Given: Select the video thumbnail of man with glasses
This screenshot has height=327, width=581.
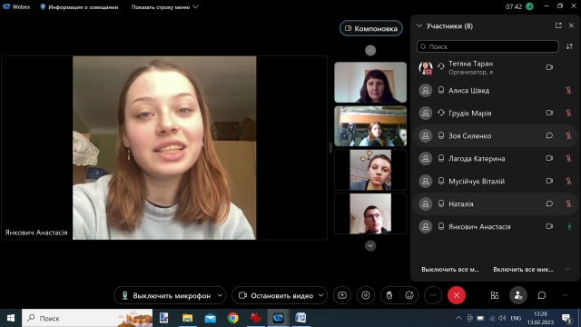Looking at the screenshot, I should pyautogui.click(x=370, y=213).
